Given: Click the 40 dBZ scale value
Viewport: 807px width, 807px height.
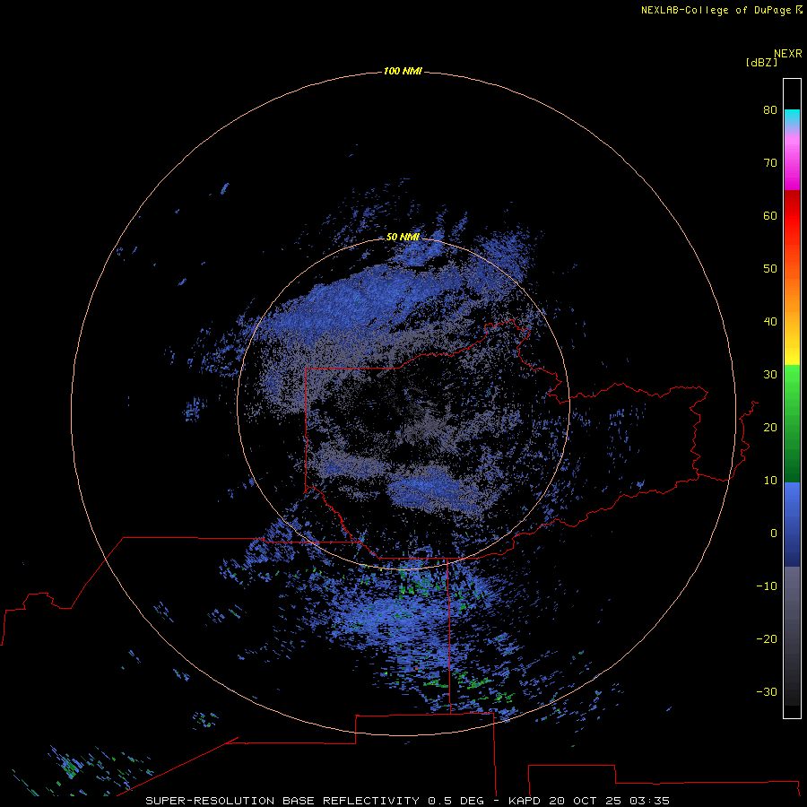Looking at the screenshot, I should tap(770, 322).
